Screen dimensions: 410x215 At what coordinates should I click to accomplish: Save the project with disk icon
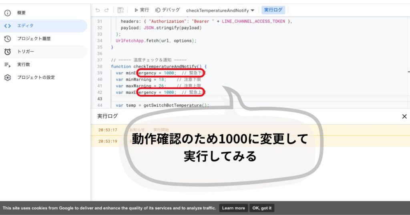click(121, 10)
